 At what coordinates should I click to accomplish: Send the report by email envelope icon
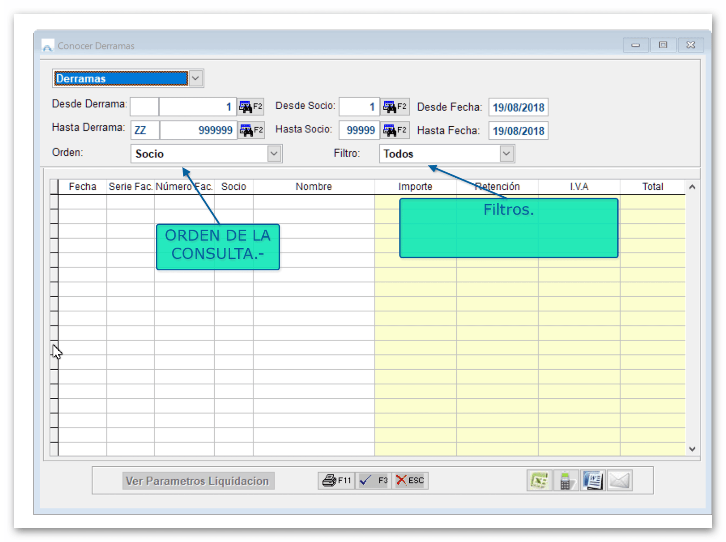[x=619, y=481]
